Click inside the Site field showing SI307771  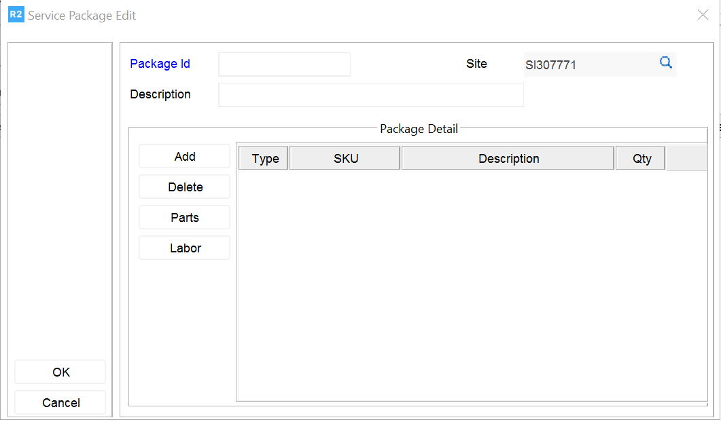588,65
